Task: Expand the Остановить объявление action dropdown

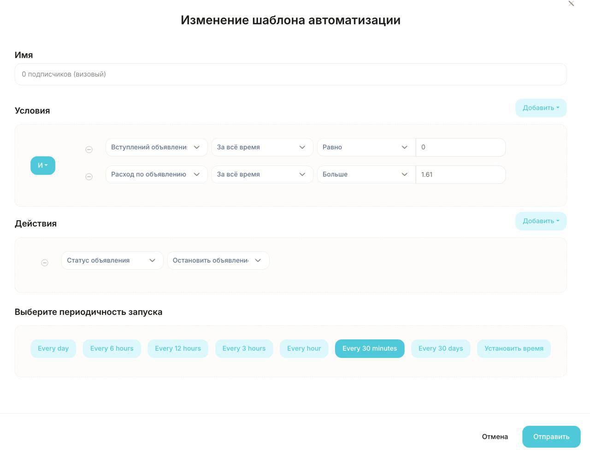Action: (x=218, y=260)
